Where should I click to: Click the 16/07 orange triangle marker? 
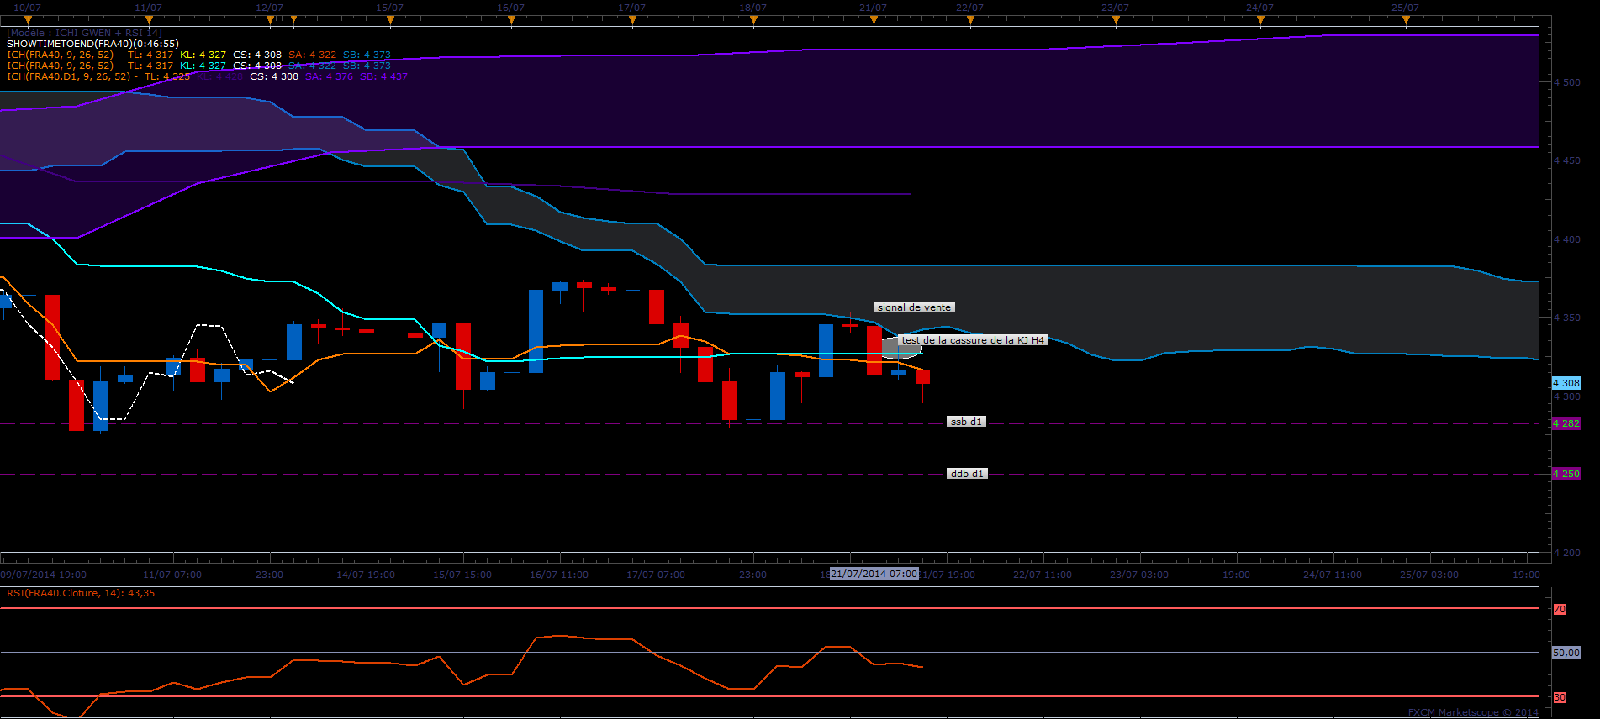point(511,20)
